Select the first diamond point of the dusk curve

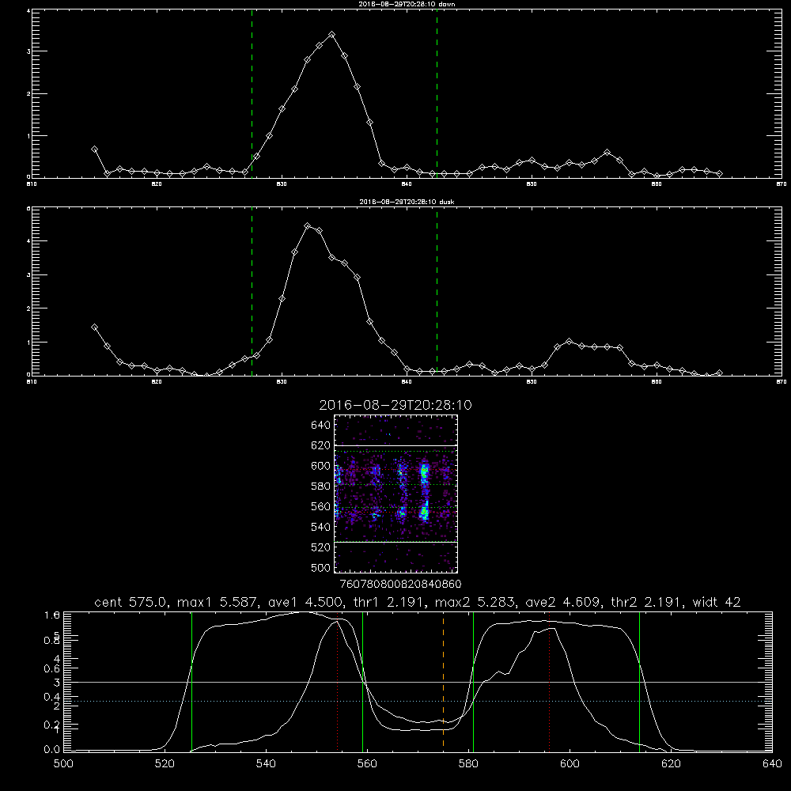[94, 327]
